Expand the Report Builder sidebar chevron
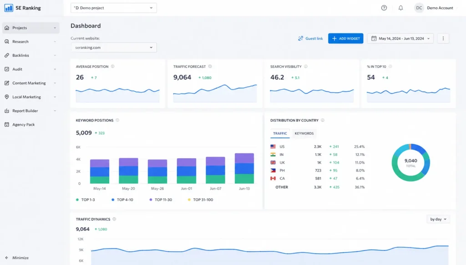Image resolution: width=466 pixels, height=265 pixels. (55, 111)
